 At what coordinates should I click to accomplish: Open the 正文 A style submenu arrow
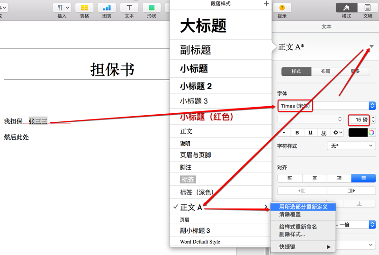click(x=266, y=207)
